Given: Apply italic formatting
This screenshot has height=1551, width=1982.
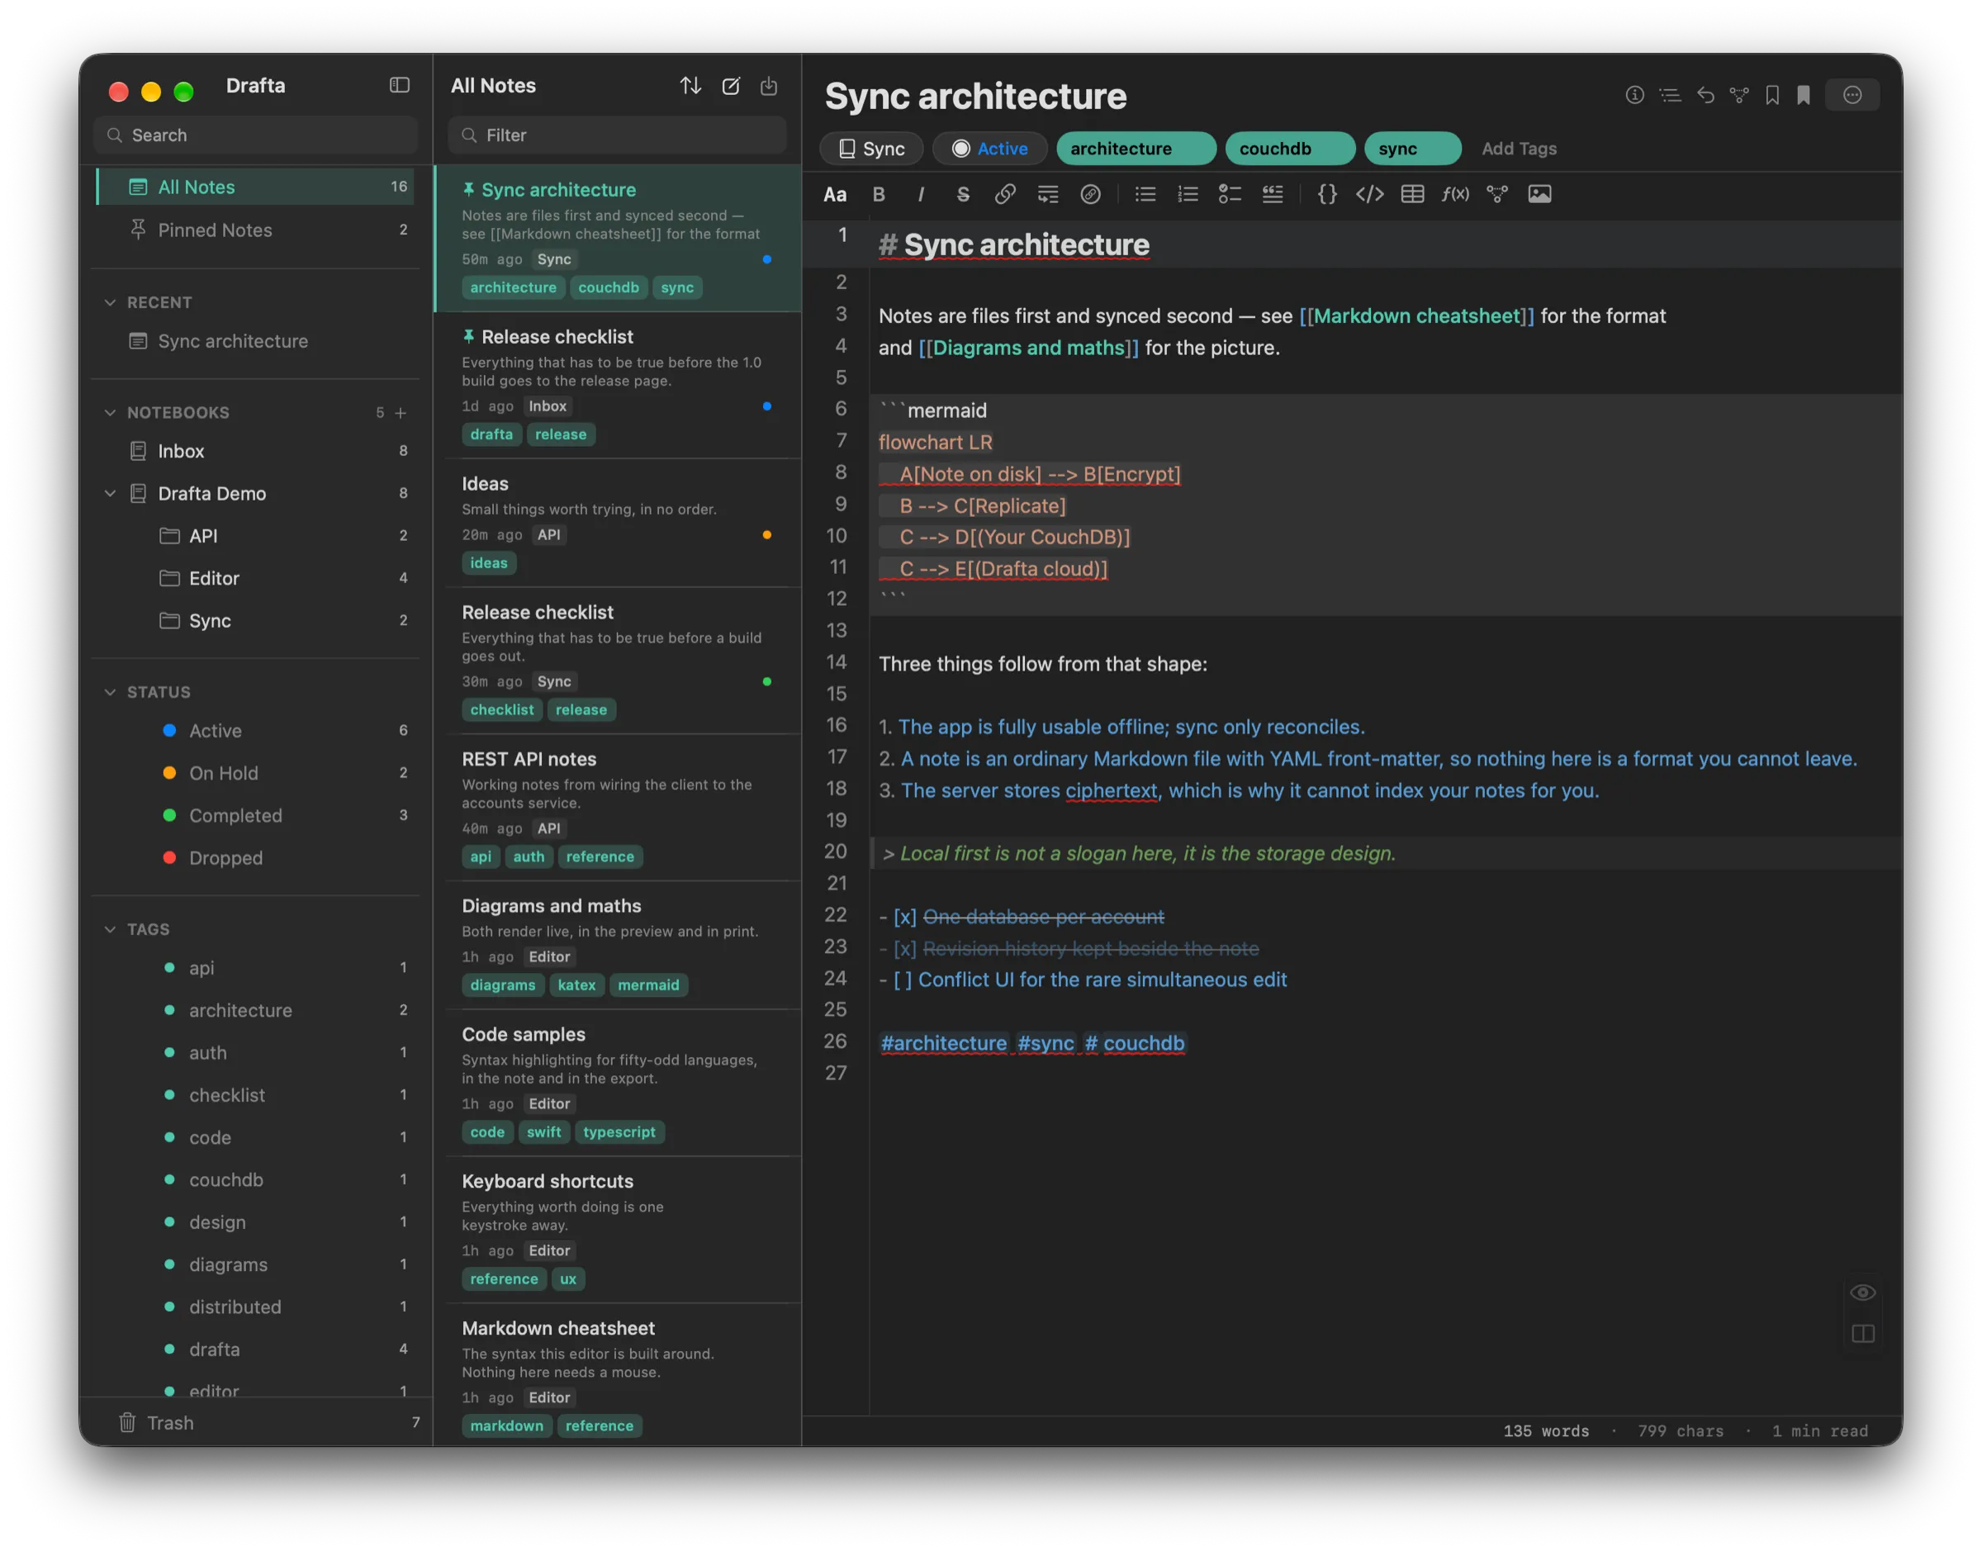Looking at the screenshot, I should pyautogui.click(x=921, y=194).
